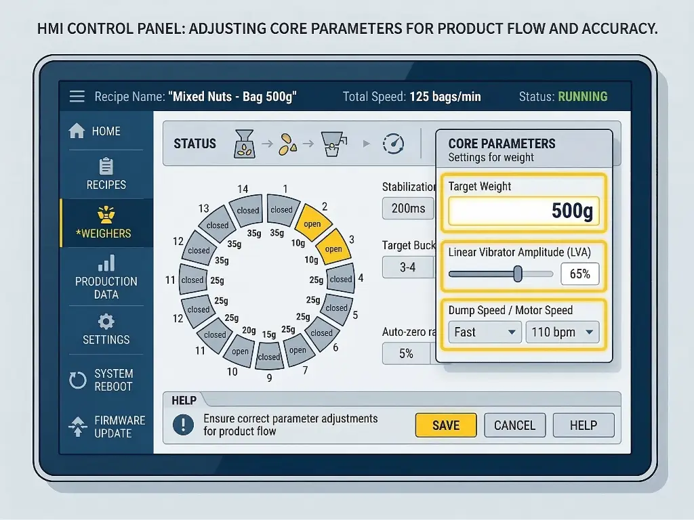Viewport: 694px width, 520px height.
Task: Open the hamburger menu icon
Action: 77,96
